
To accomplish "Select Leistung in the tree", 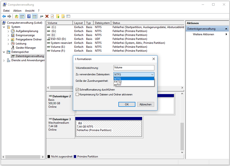I will [21, 44].
